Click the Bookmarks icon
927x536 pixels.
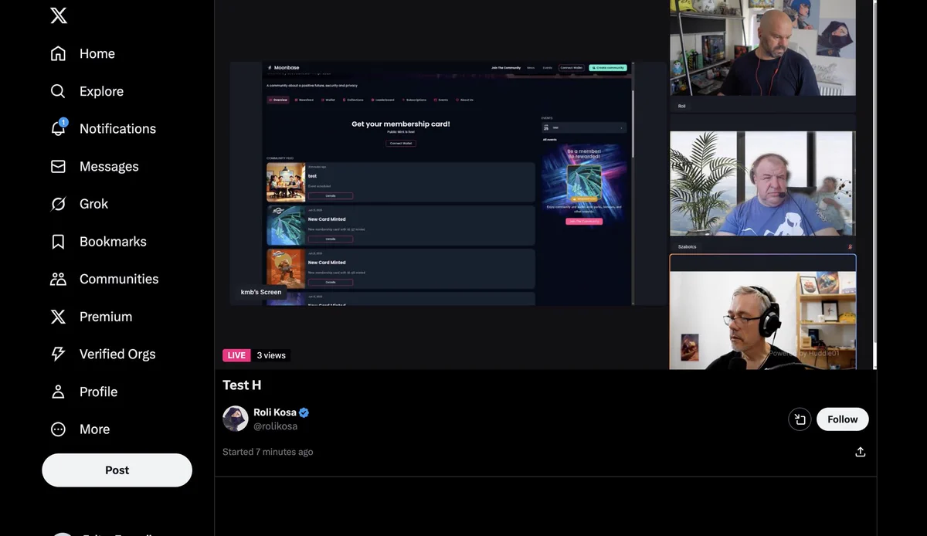pos(58,242)
